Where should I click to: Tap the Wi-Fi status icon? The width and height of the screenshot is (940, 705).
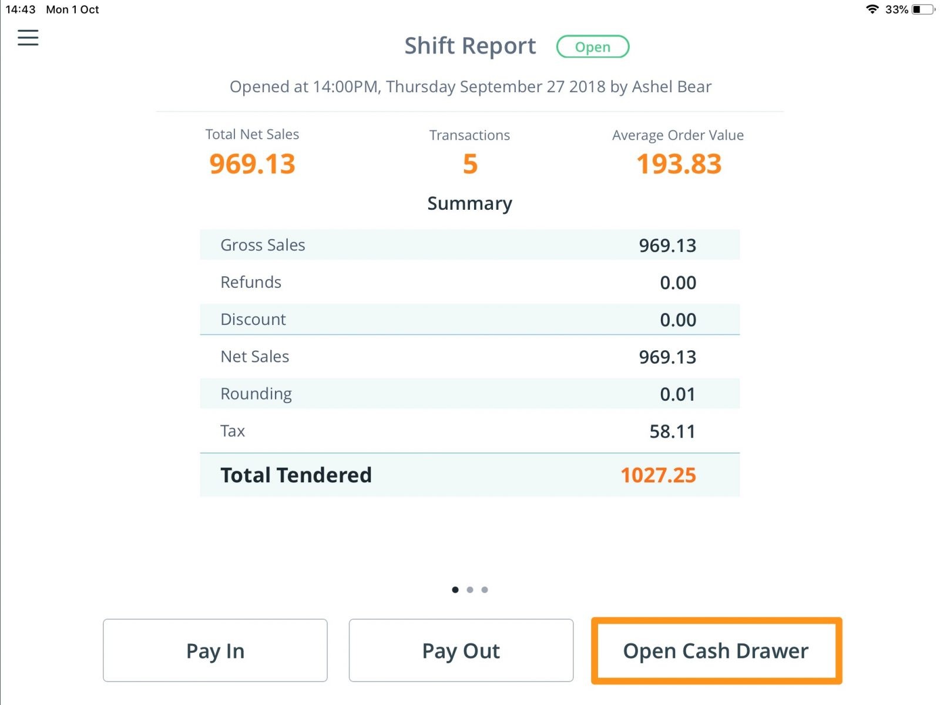[x=872, y=9]
